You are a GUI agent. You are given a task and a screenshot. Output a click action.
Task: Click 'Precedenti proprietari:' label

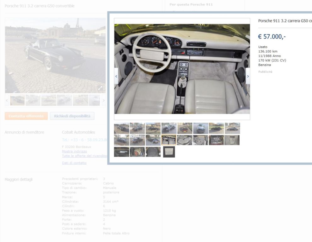[80, 179]
